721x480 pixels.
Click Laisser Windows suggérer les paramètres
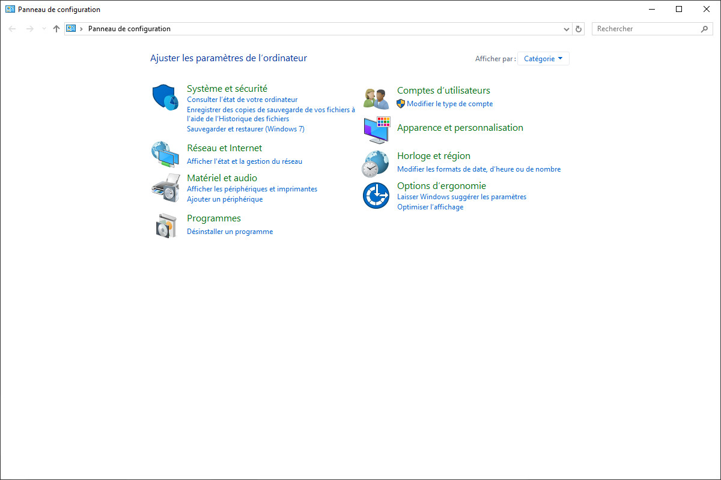click(x=462, y=197)
